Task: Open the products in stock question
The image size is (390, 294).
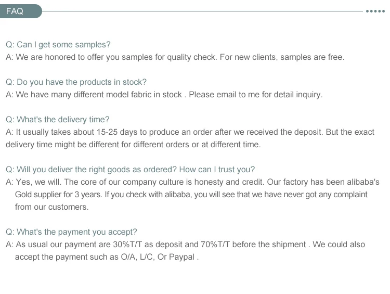Action: tap(76, 82)
